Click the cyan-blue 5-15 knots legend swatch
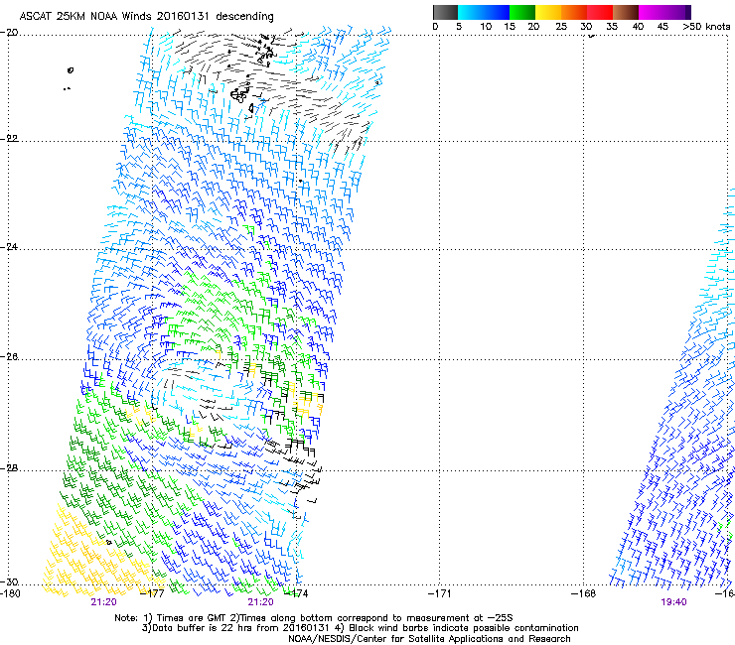This screenshot has height=645, width=735. click(x=484, y=12)
